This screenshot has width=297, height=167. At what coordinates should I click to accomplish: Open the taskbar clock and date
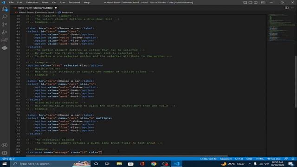[x=278, y=164]
